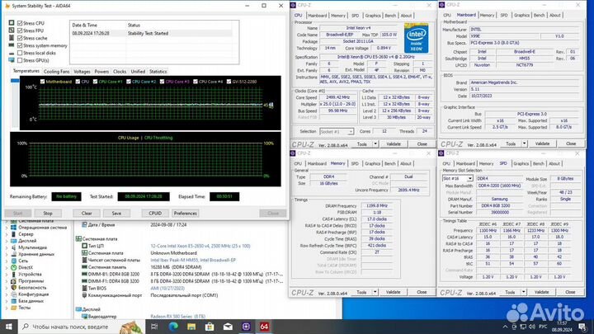
Task: Expand the Сервер tree node
Action: (7, 234)
